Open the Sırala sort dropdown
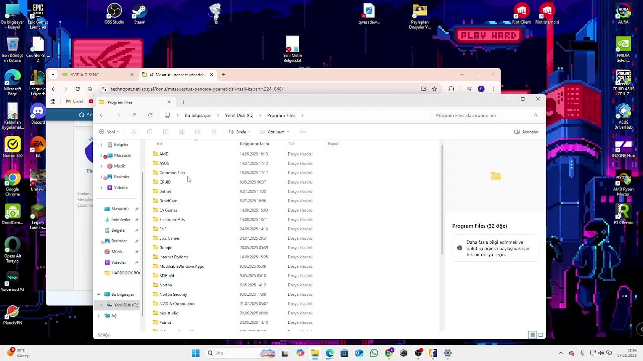This screenshot has width=643, height=361. click(x=239, y=132)
